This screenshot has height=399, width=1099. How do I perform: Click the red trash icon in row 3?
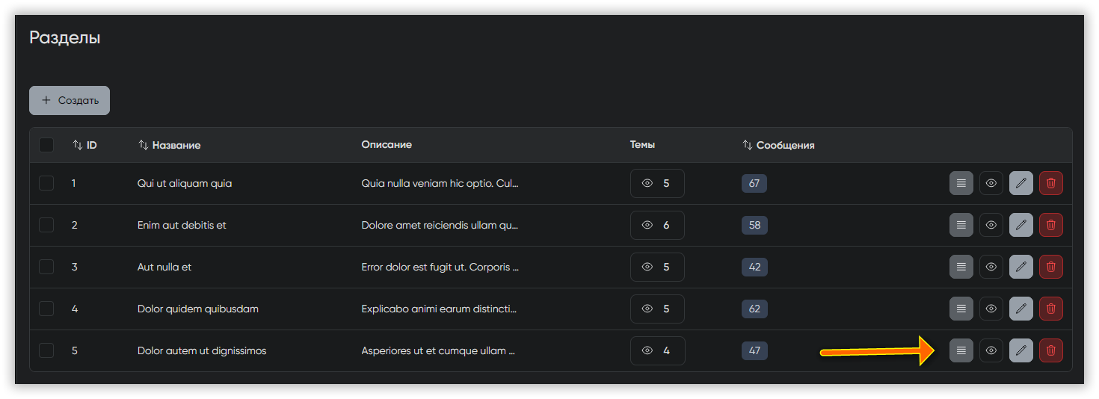[1050, 267]
